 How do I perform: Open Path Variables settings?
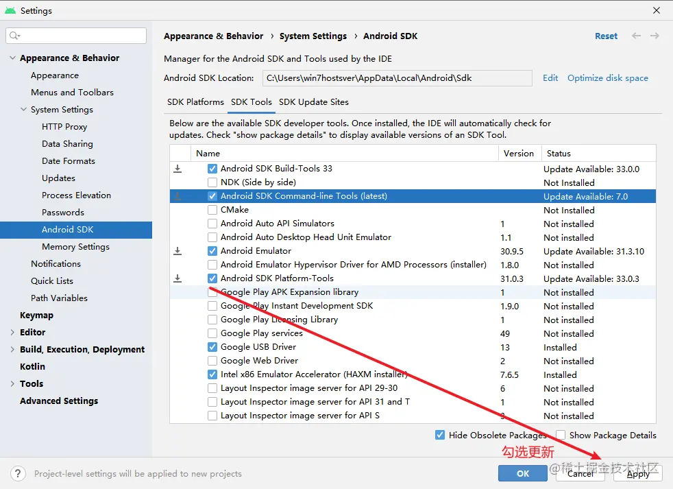pyautogui.click(x=59, y=298)
